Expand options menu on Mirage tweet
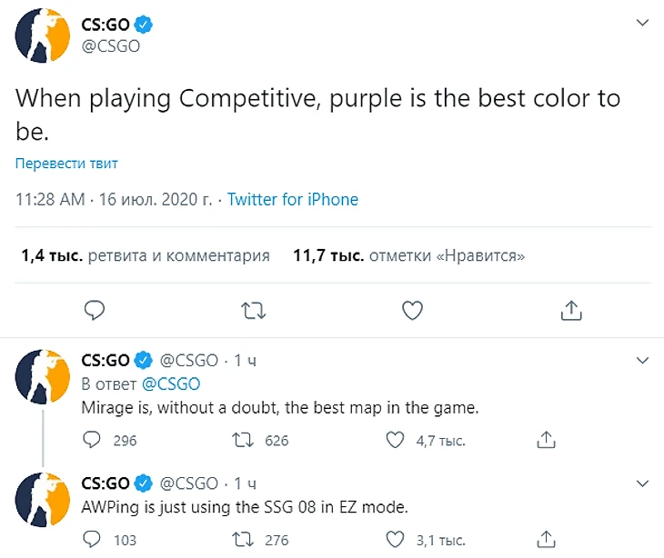 coord(642,361)
